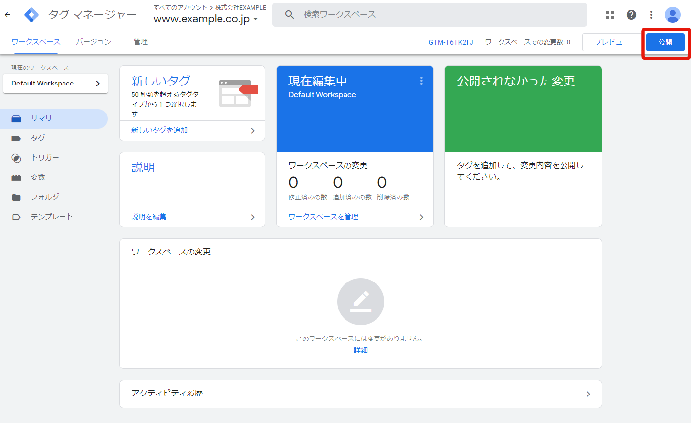
Task: Open 新しいタグを追加 chevron
Action: [x=253, y=131]
